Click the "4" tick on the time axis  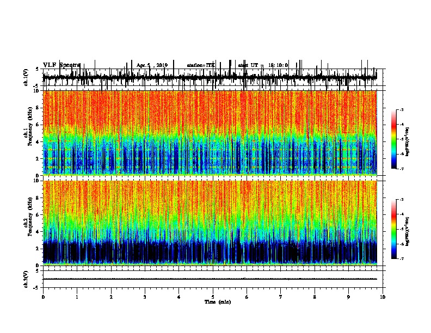[x=179, y=297]
